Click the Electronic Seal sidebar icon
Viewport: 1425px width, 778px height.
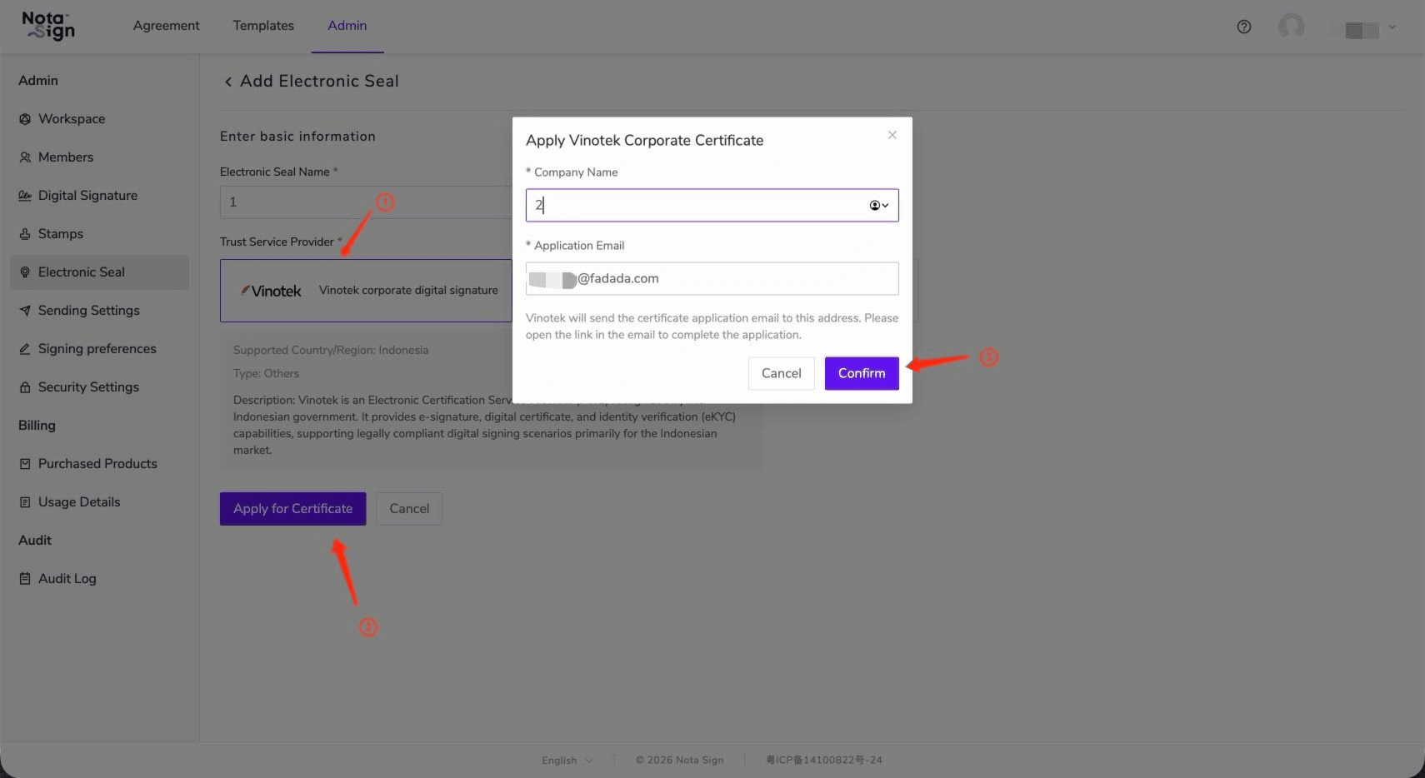(25, 272)
